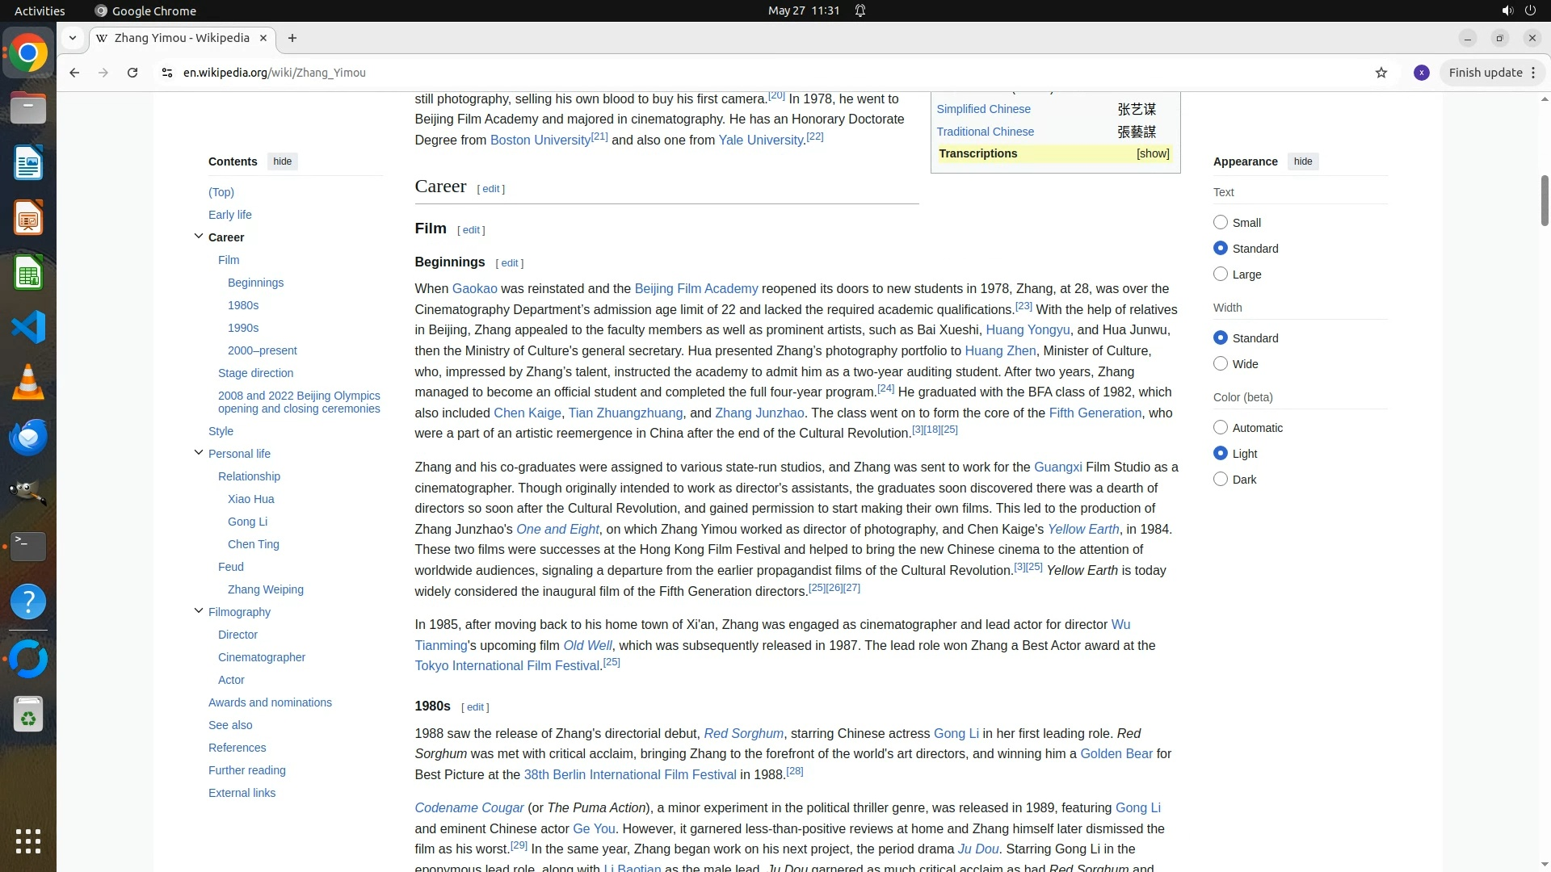
Task: Launch Visual Studio Code from the dock
Action: (x=28, y=328)
